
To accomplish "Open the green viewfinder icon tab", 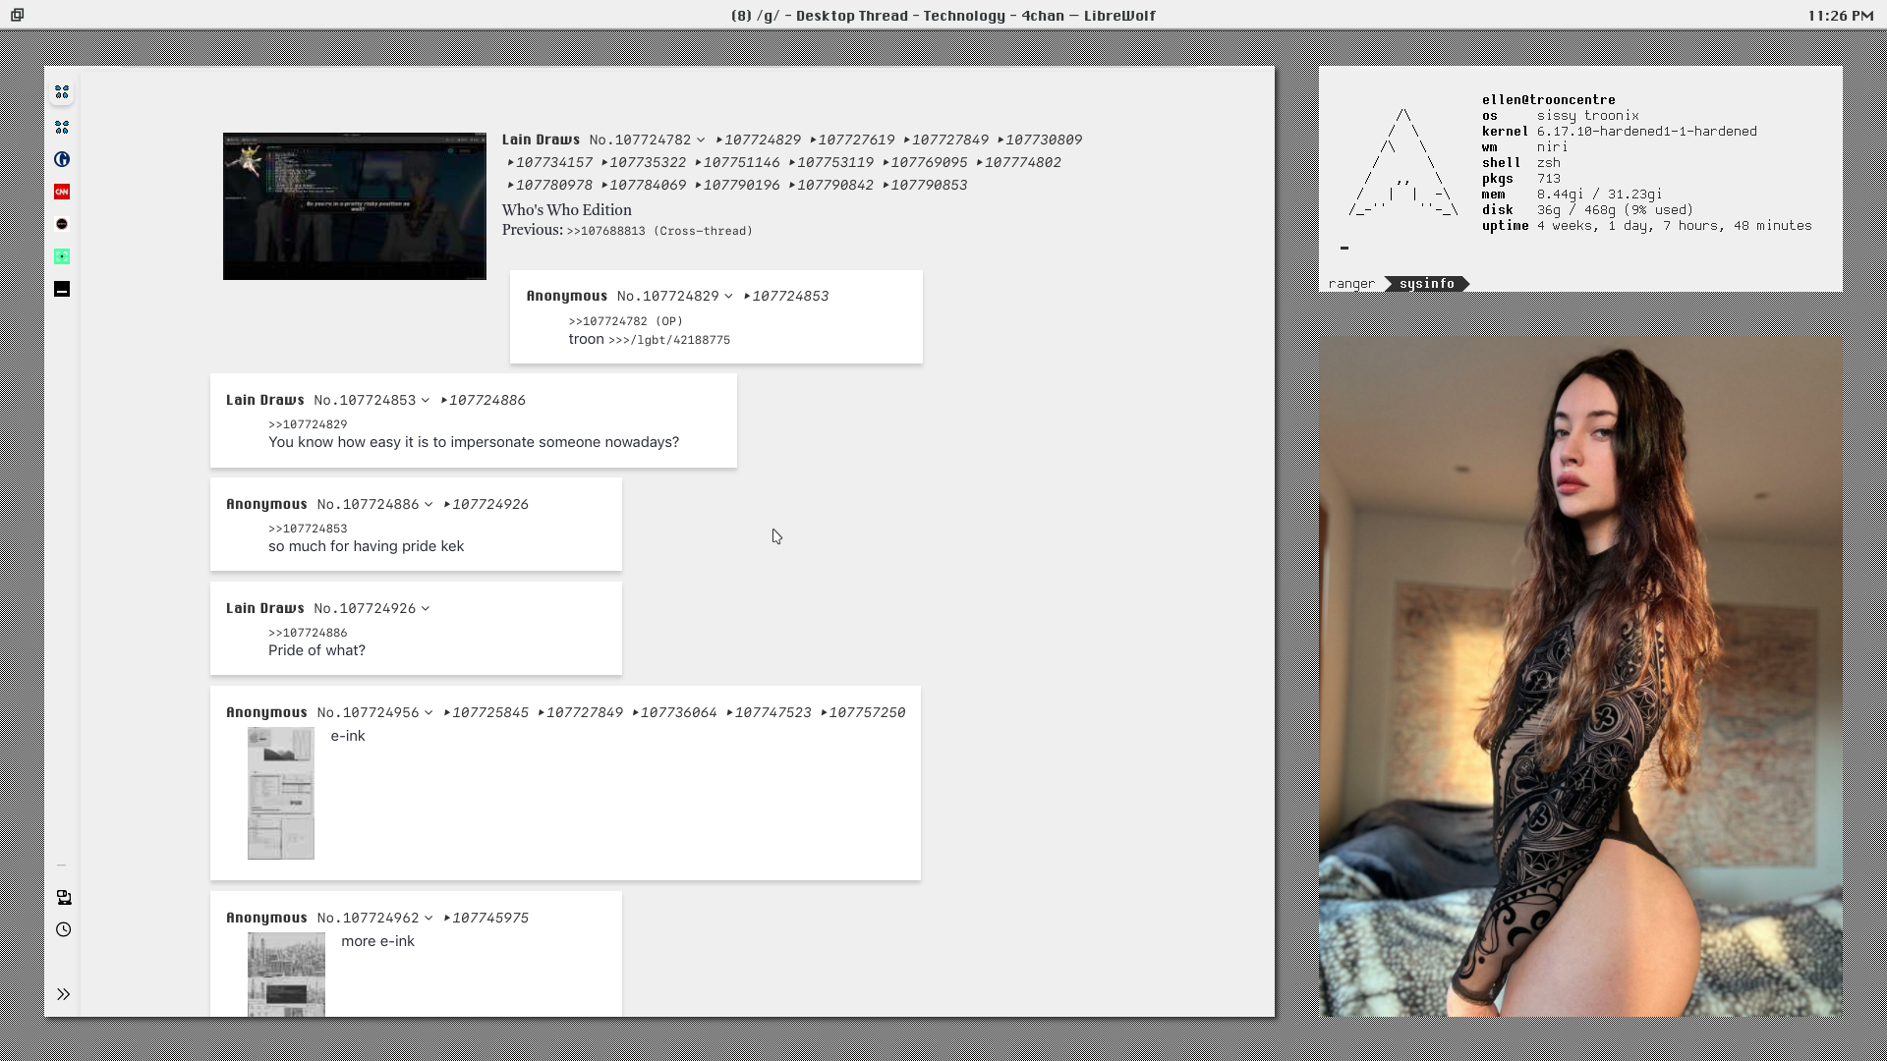I will [62, 256].
